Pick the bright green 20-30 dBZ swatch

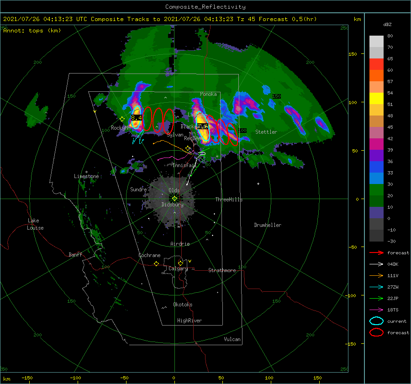(x=376, y=190)
